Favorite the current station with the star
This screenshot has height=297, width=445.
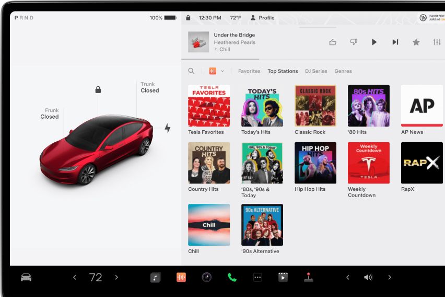[x=416, y=42]
